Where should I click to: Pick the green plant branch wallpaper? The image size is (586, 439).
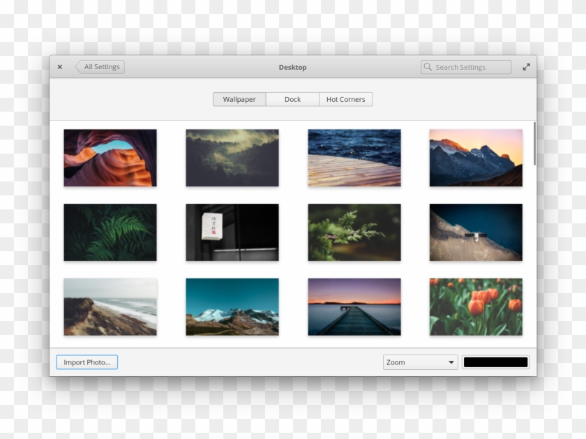pyautogui.click(x=354, y=232)
